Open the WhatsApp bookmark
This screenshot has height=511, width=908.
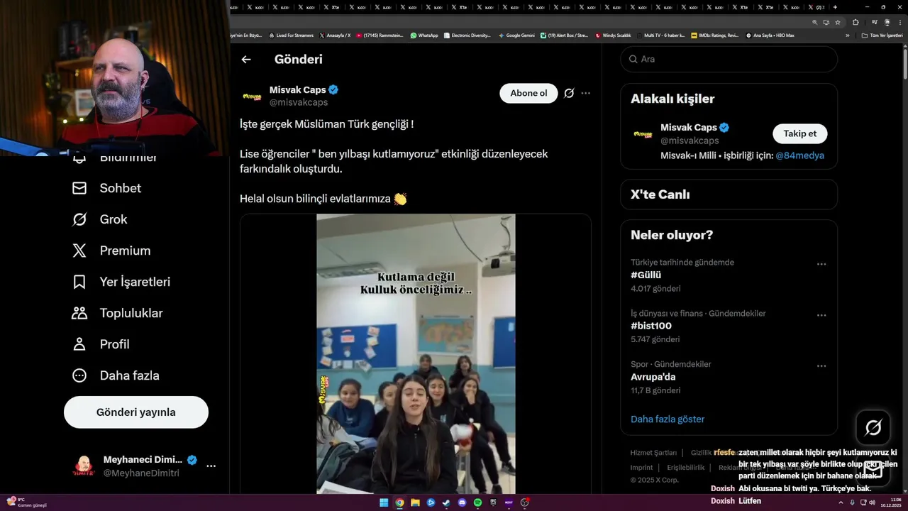(424, 35)
